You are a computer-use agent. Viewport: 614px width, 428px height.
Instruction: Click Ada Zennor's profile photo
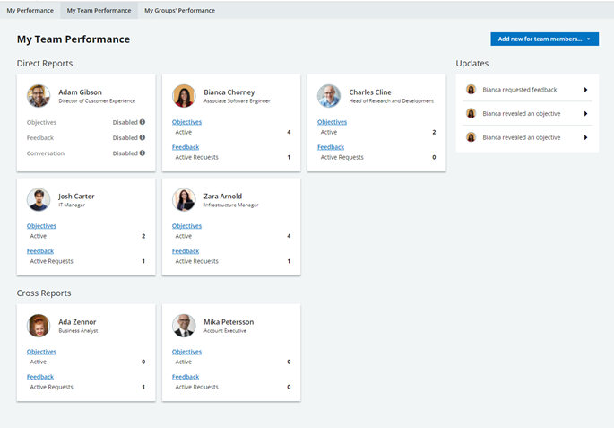tap(39, 326)
